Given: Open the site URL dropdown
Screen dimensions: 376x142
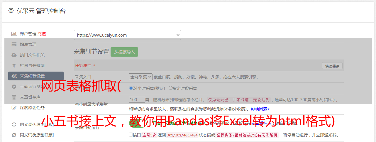Looking at the screenshot, I should (127, 35).
